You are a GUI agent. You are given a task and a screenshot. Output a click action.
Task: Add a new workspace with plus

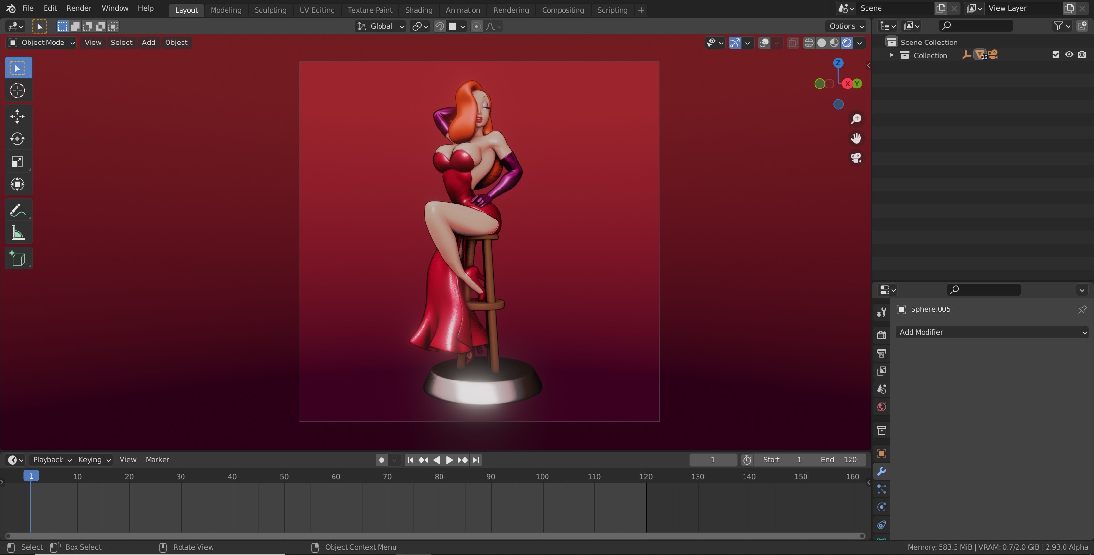tap(641, 10)
